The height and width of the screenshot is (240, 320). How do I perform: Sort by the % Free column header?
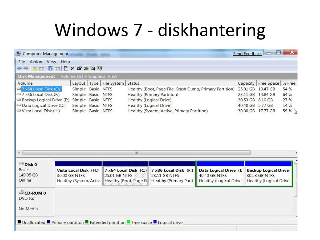(289, 83)
